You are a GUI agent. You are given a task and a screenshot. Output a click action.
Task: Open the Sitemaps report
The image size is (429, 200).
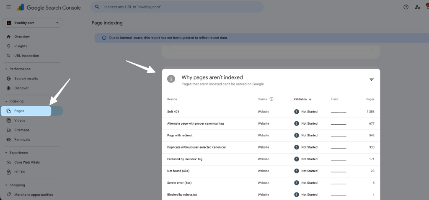pyautogui.click(x=22, y=130)
